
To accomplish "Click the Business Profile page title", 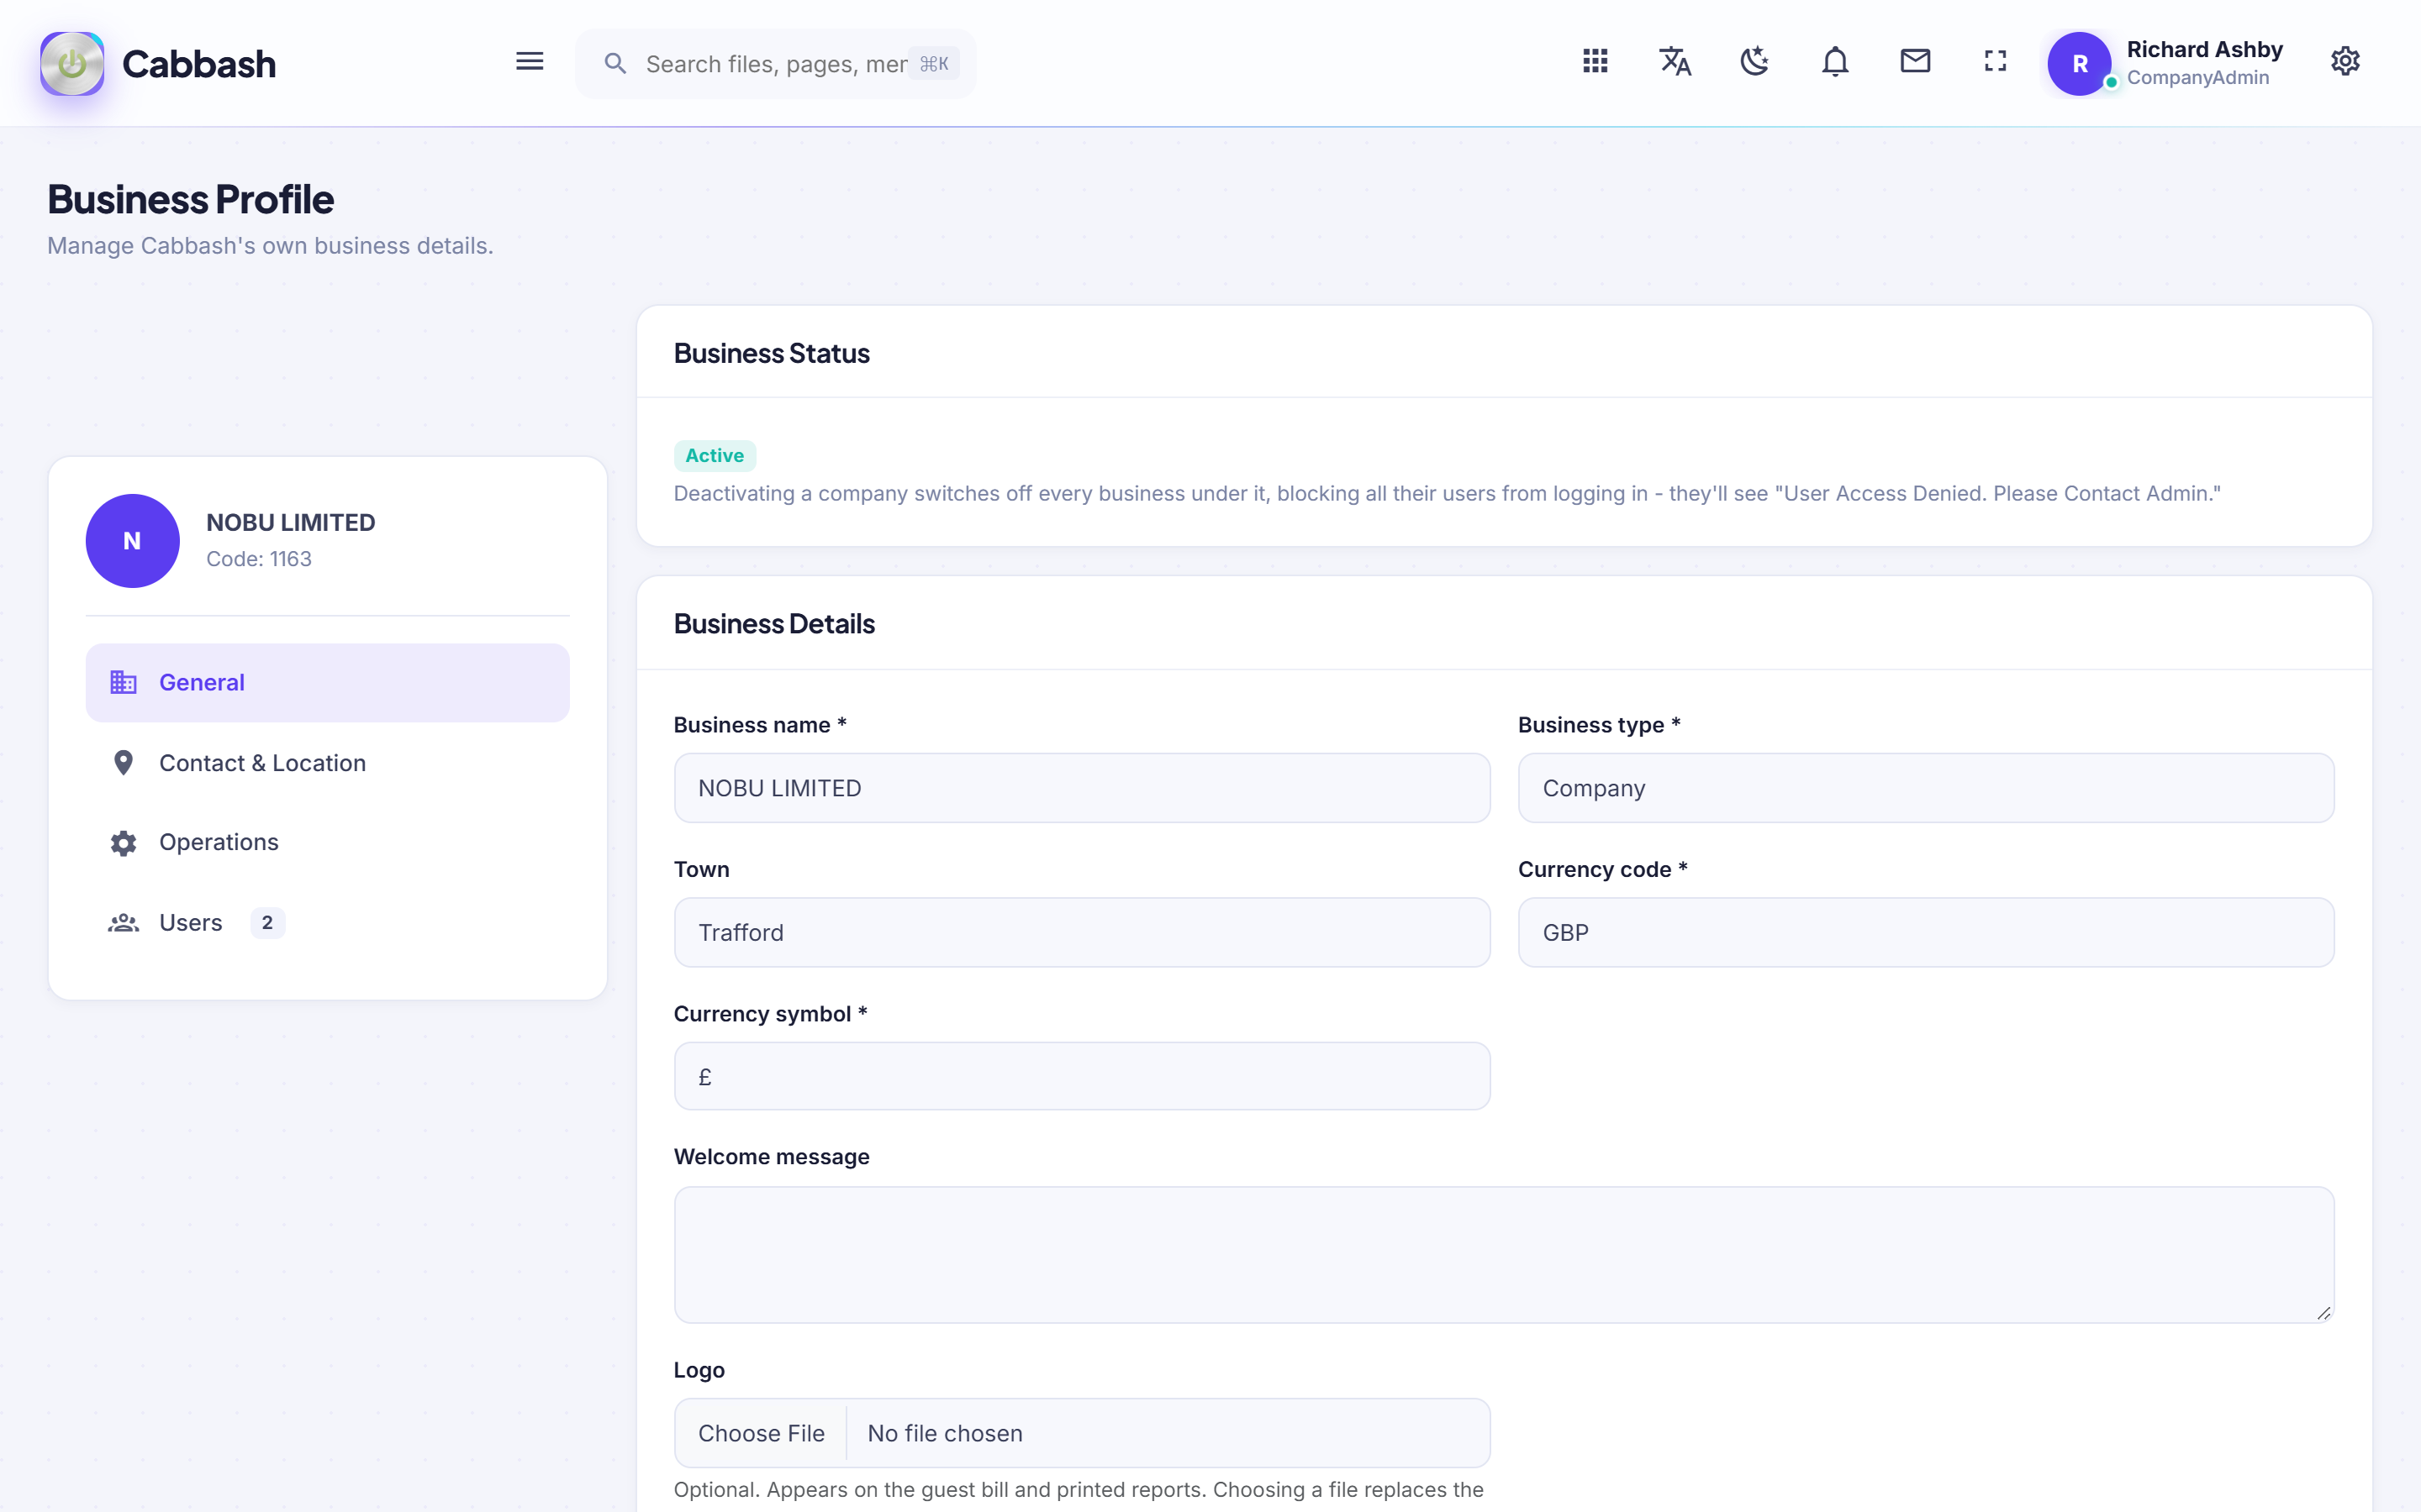I will pos(190,199).
